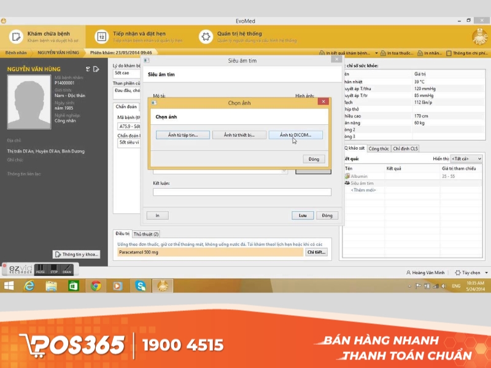Switch to the Công thức tab

[379, 148]
